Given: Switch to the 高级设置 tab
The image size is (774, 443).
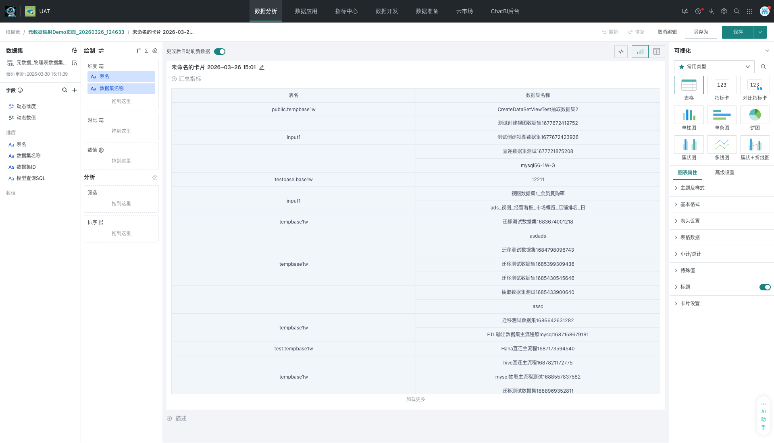Looking at the screenshot, I should [724, 173].
